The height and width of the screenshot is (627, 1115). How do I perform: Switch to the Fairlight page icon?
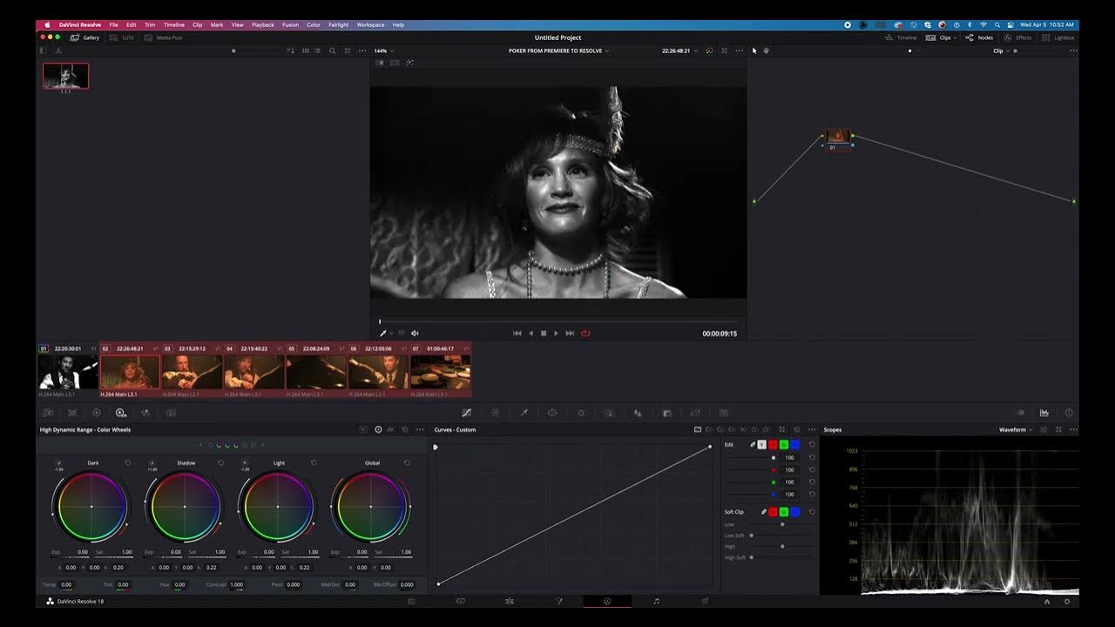click(656, 601)
